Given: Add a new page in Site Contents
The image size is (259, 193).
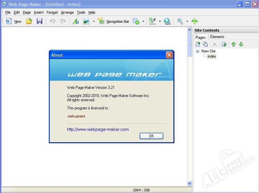Looking at the screenshot, I should click(198, 44).
